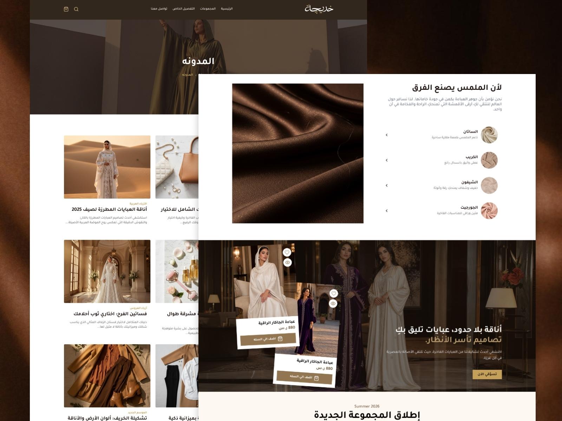Screen dimensions: 562x421
Task: Click the large brown satin fabric image
Action: (298, 153)
